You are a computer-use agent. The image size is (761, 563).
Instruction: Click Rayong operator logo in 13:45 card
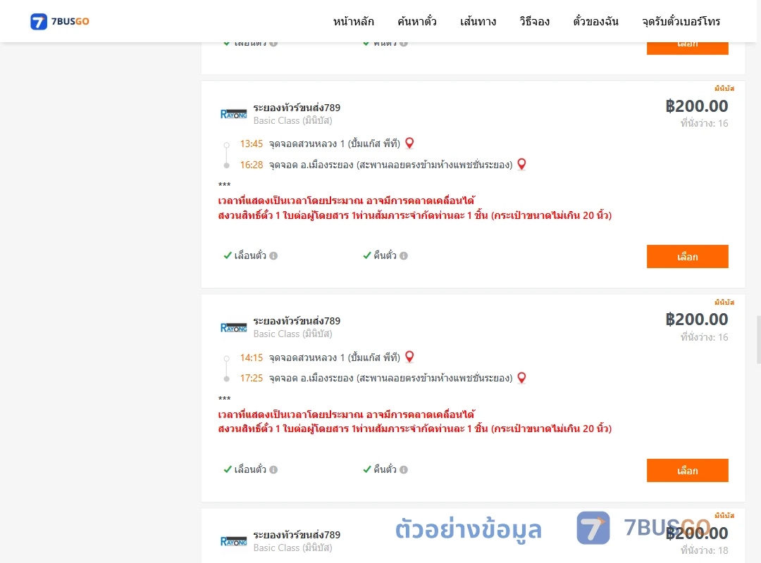pyautogui.click(x=234, y=114)
